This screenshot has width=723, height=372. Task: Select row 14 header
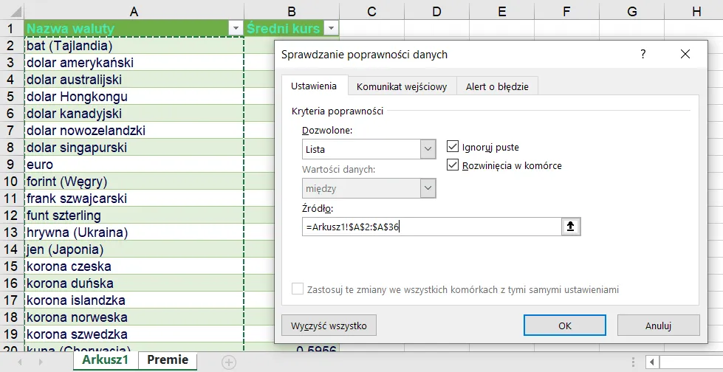pyautogui.click(x=12, y=249)
